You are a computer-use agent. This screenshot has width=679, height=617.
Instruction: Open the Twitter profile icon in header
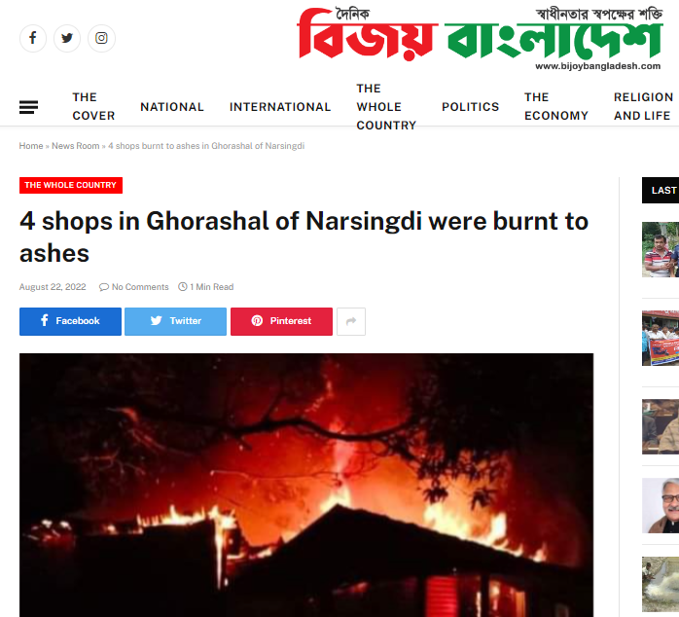click(67, 38)
